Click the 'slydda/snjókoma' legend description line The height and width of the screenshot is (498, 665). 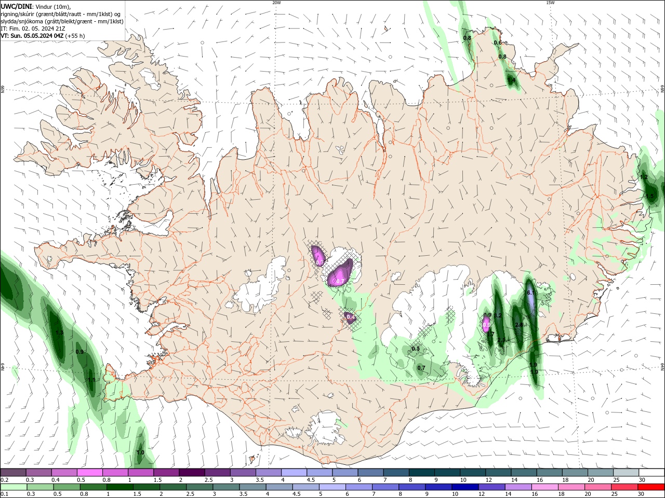(x=62, y=21)
